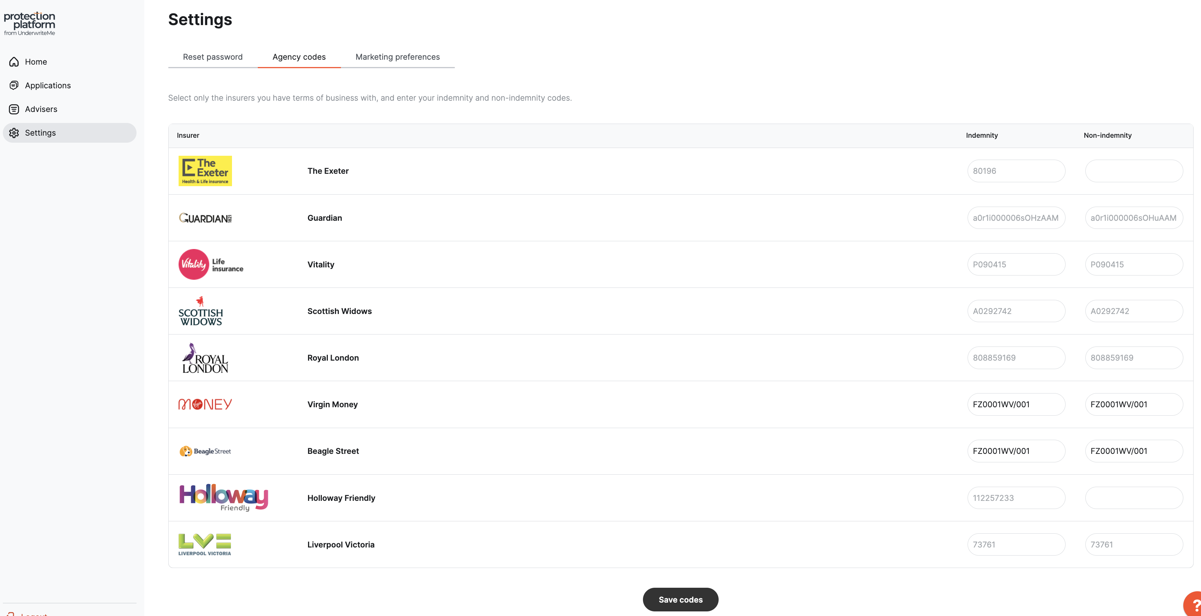Click Guardian indemnity code field
This screenshot has width=1201, height=616.
[1016, 218]
